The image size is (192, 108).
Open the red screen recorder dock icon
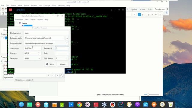pyautogui.click(x=38, y=105)
